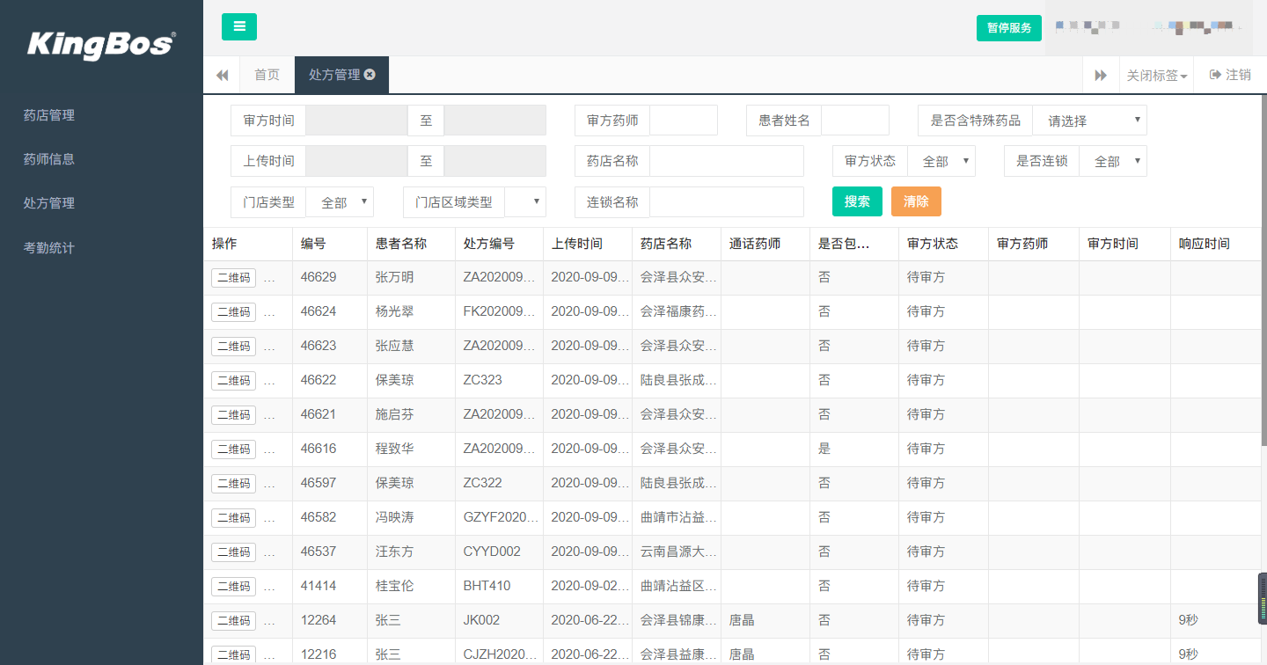
Task: Click the double right arrows near 关闭标签
Action: click(1102, 75)
